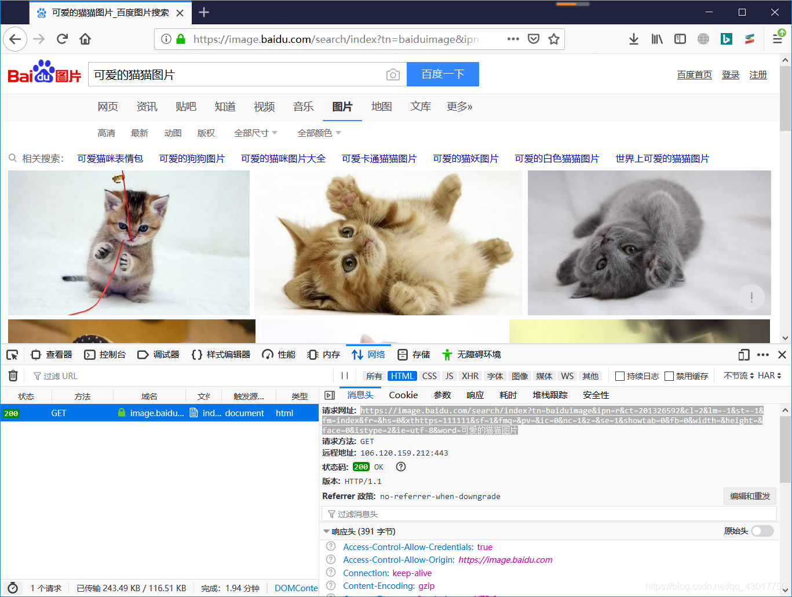Switch to the Cookie details tab
792x597 pixels.
coord(403,395)
